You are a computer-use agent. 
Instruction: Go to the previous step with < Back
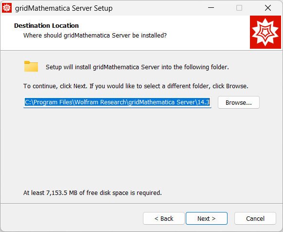pyautogui.click(x=164, y=218)
